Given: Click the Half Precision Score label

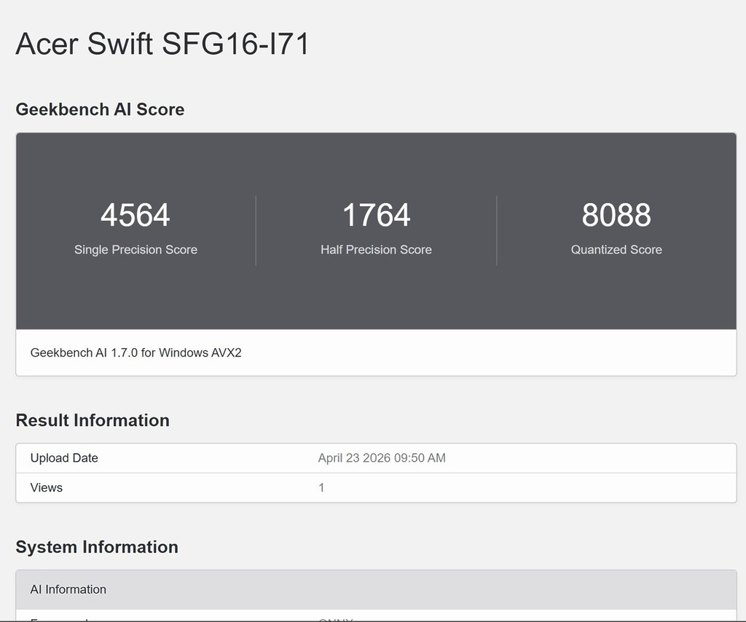Looking at the screenshot, I should click(377, 250).
